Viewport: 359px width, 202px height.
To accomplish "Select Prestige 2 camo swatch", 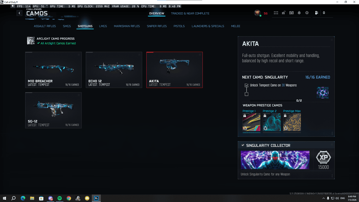I will (271, 122).
